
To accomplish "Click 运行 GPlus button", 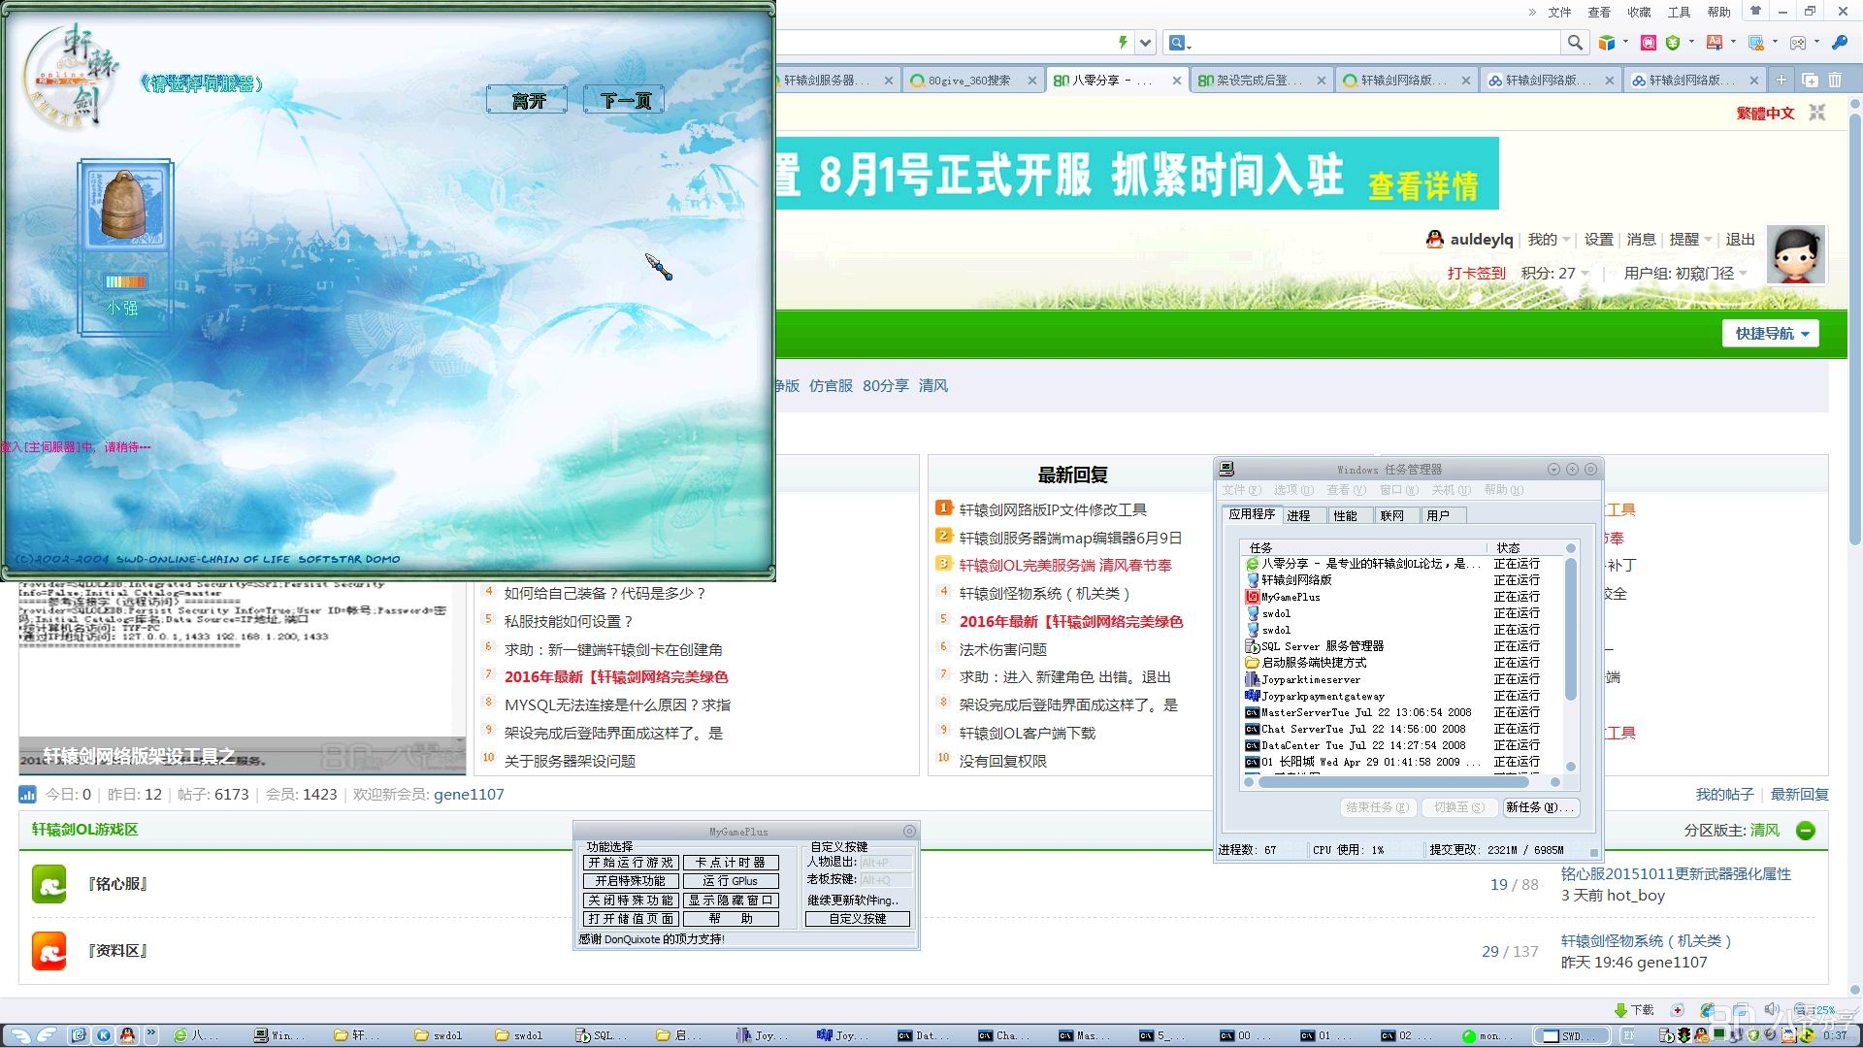I will (x=731, y=880).
